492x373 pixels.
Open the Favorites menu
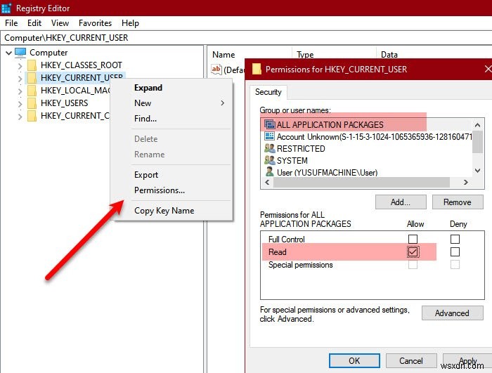95,23
